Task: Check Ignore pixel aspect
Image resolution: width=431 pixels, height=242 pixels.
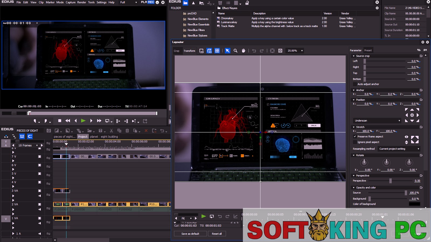Action: tap(355, 142)
